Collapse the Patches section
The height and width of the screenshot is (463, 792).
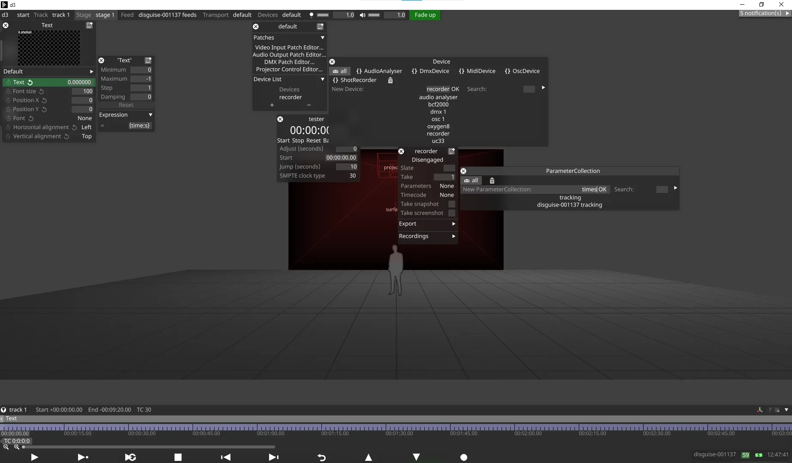323,38
